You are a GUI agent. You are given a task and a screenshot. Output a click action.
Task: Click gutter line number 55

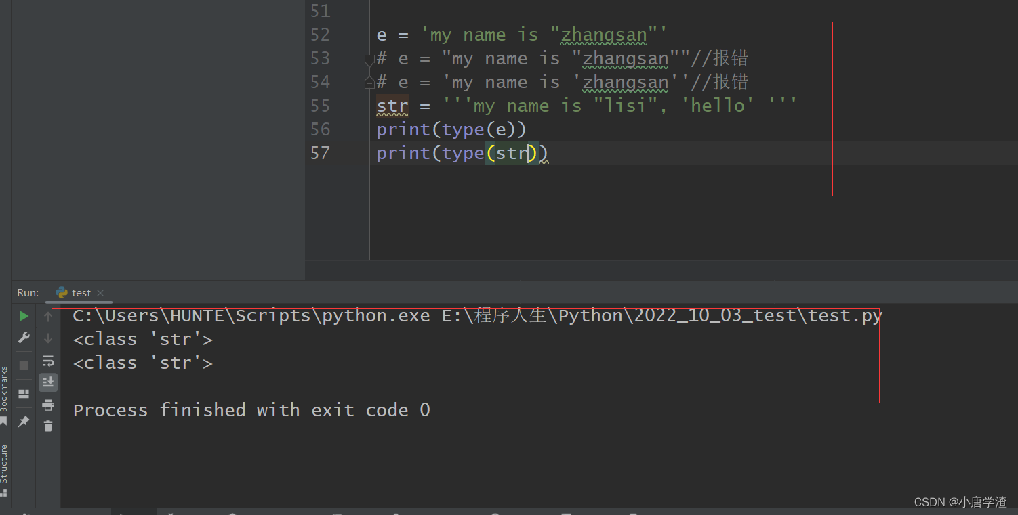[320, 106]
